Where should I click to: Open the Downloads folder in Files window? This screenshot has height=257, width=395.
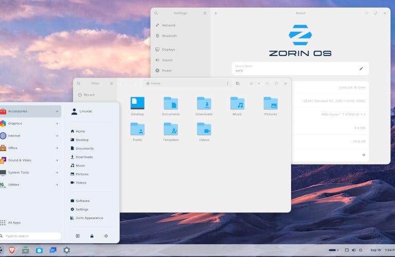coord(204,106)
